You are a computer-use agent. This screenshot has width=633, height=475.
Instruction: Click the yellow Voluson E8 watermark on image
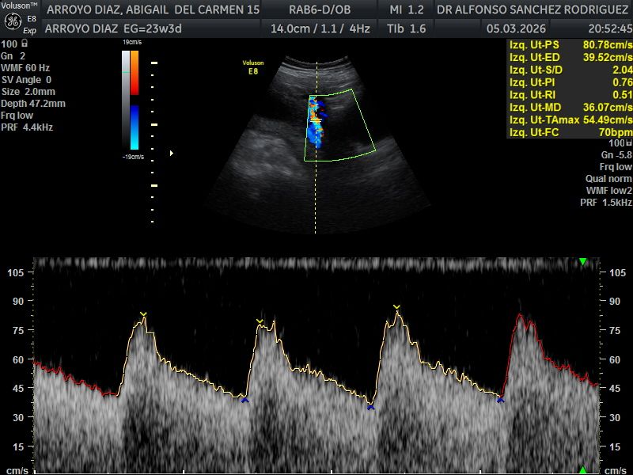(x=252, y=66)
